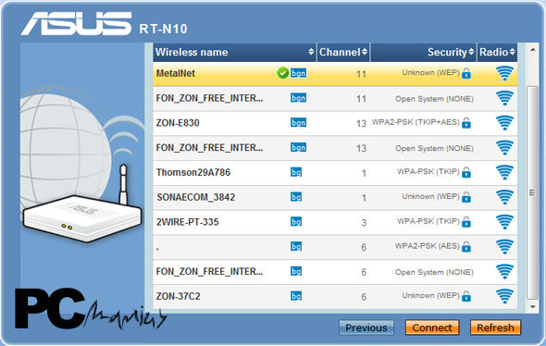Click the lock icon on ZON-E830 row
This screenshot has width=546, height=346.
466,123
